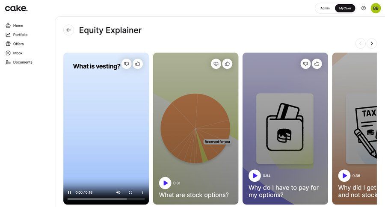
Task: Open video more options menu
Action: click(143, 192)
